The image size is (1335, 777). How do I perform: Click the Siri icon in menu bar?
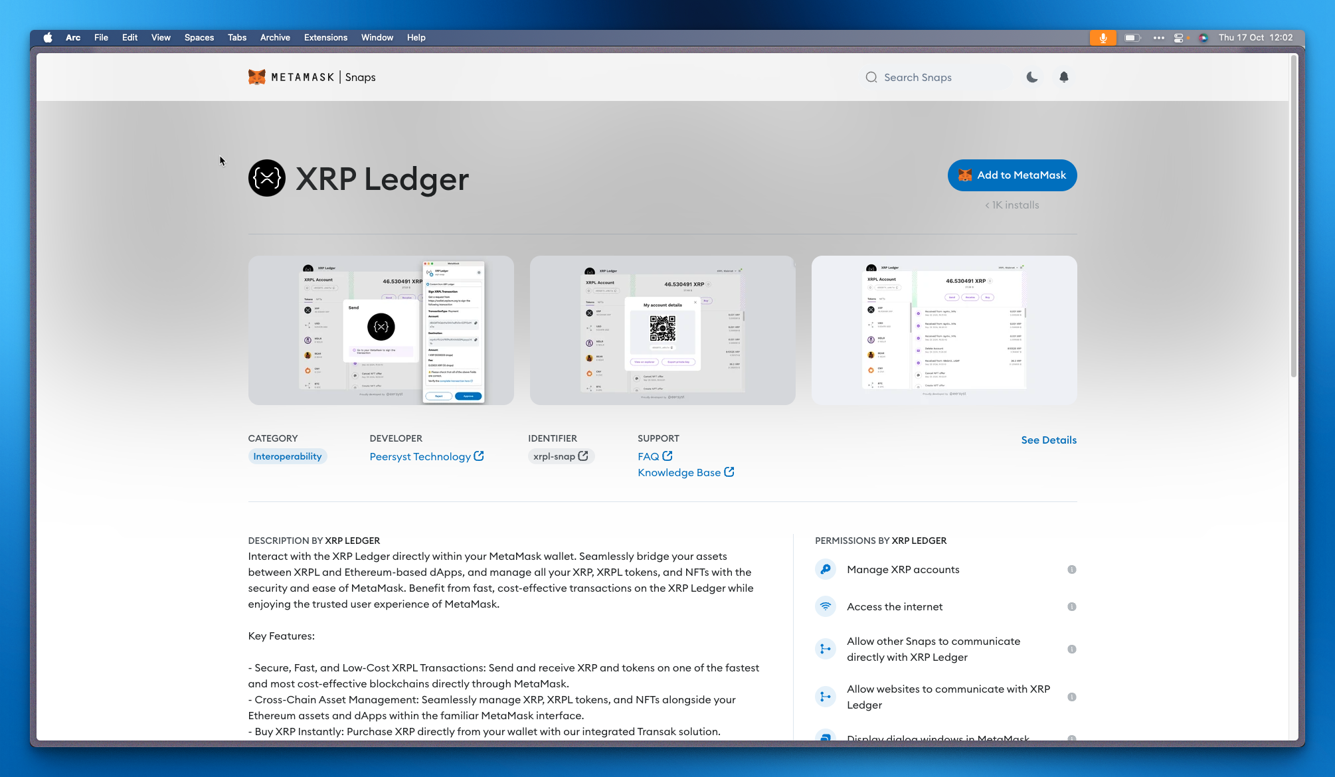tap(1203, 38)
